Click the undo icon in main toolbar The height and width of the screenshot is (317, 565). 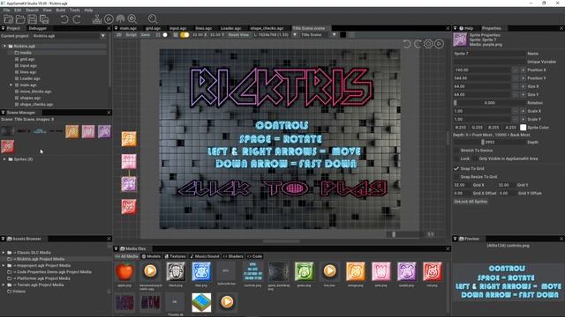click(x=64, y=19)
